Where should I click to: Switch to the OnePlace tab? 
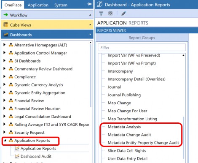click(x=13, y=5)
